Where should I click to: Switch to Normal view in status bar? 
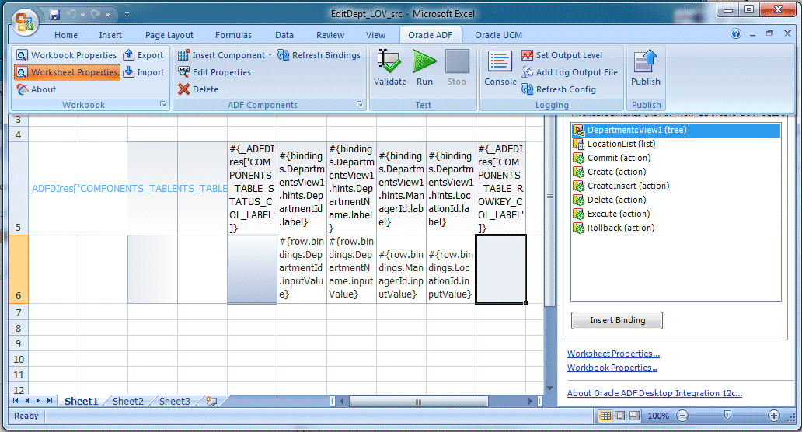[605, 416]
